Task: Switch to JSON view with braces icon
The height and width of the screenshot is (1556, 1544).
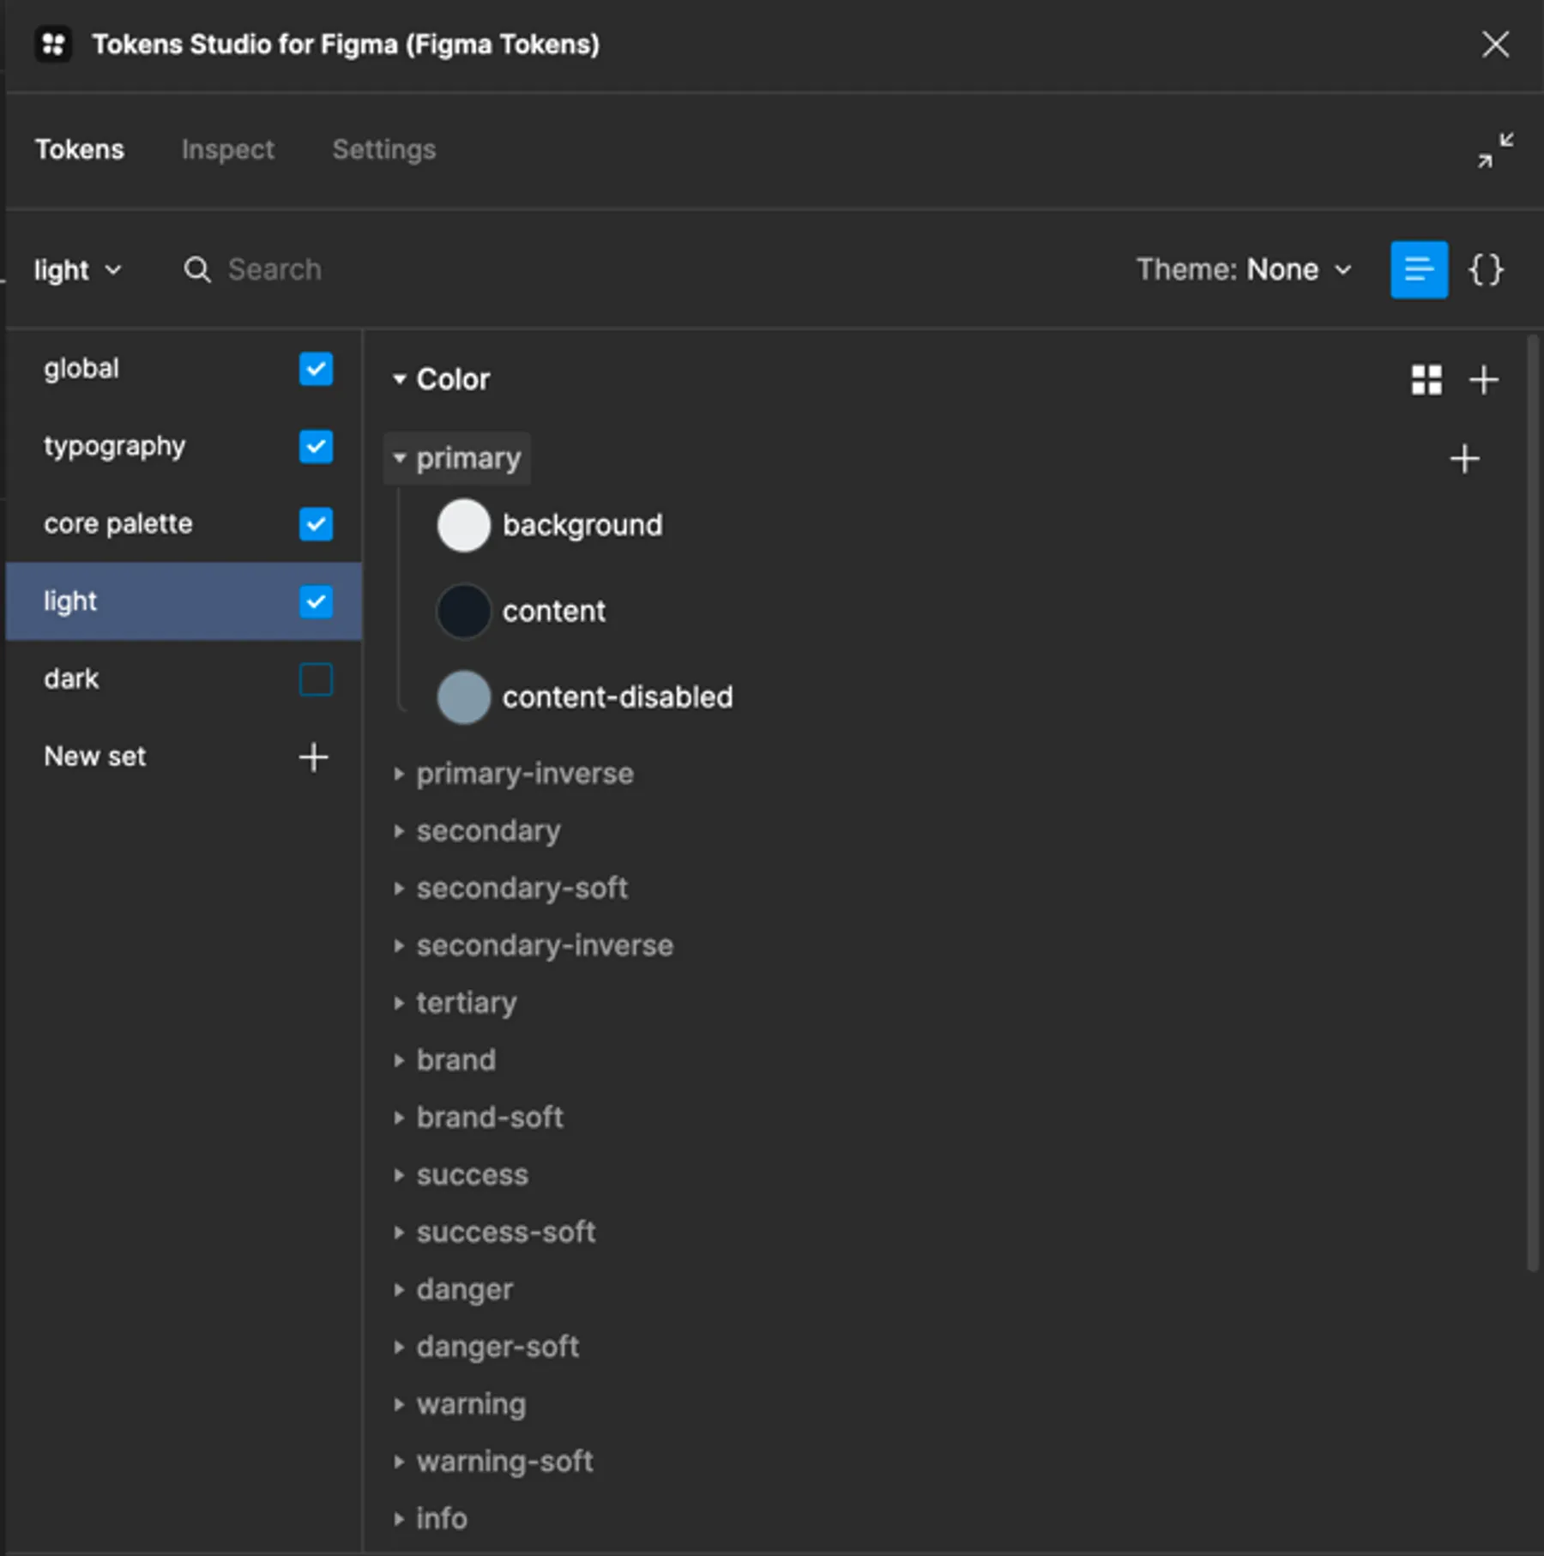Action: (1486, 269)
